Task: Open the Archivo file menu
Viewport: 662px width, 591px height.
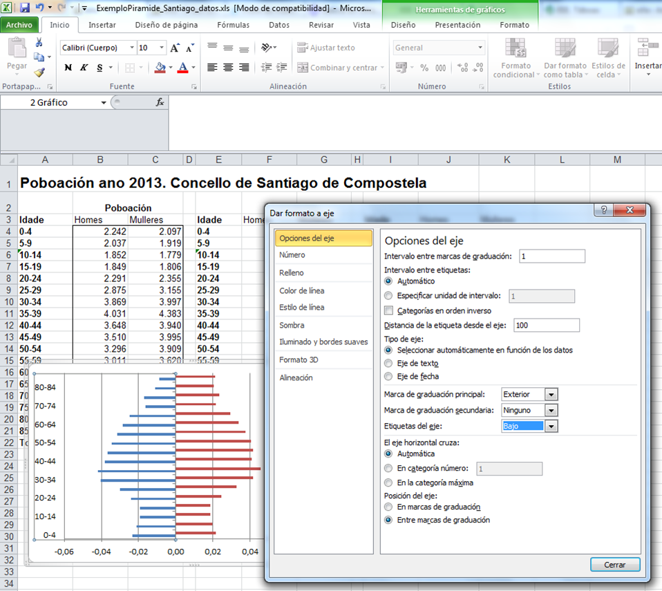Action: coord(19,25)
